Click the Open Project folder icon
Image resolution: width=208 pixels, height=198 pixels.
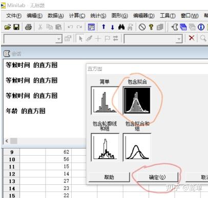[x=8, y=27]
